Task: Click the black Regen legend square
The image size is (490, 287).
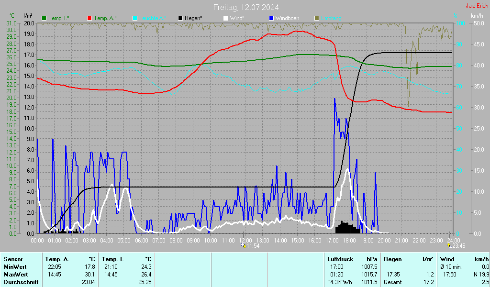Action: point(180,18)
